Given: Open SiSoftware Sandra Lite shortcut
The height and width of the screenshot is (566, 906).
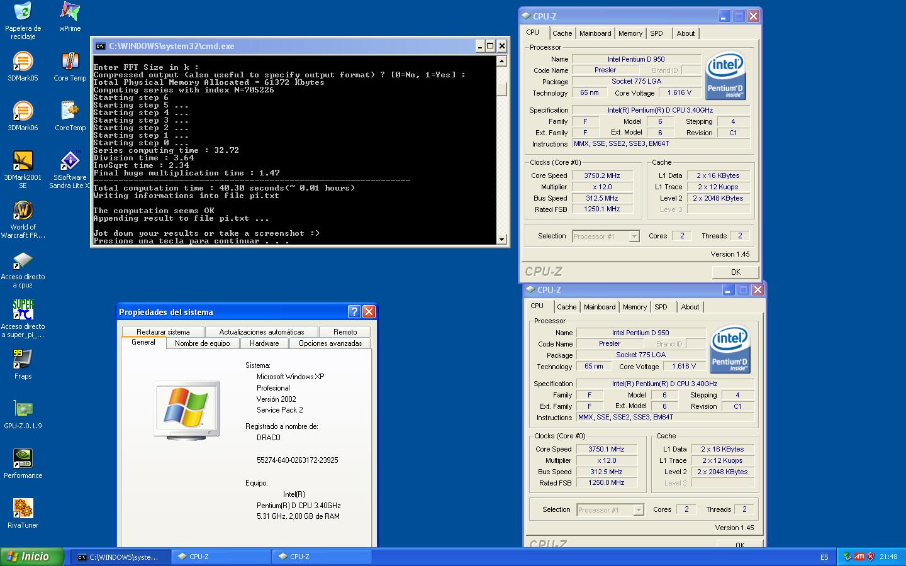Looking at the screenshot, I should tap(70, 161).
